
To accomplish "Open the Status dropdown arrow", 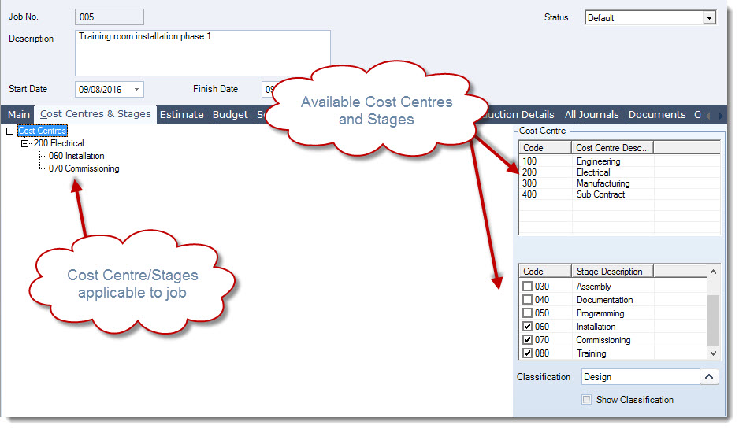I will (709, 18).
